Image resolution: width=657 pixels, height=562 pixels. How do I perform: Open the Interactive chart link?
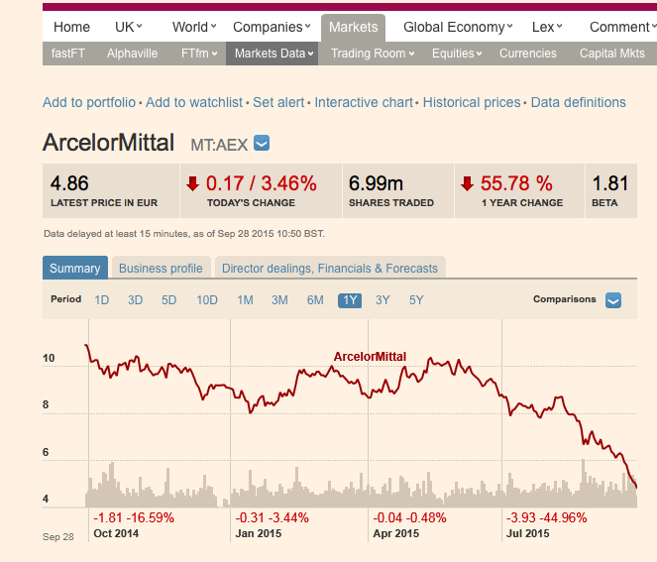[364, 102]
